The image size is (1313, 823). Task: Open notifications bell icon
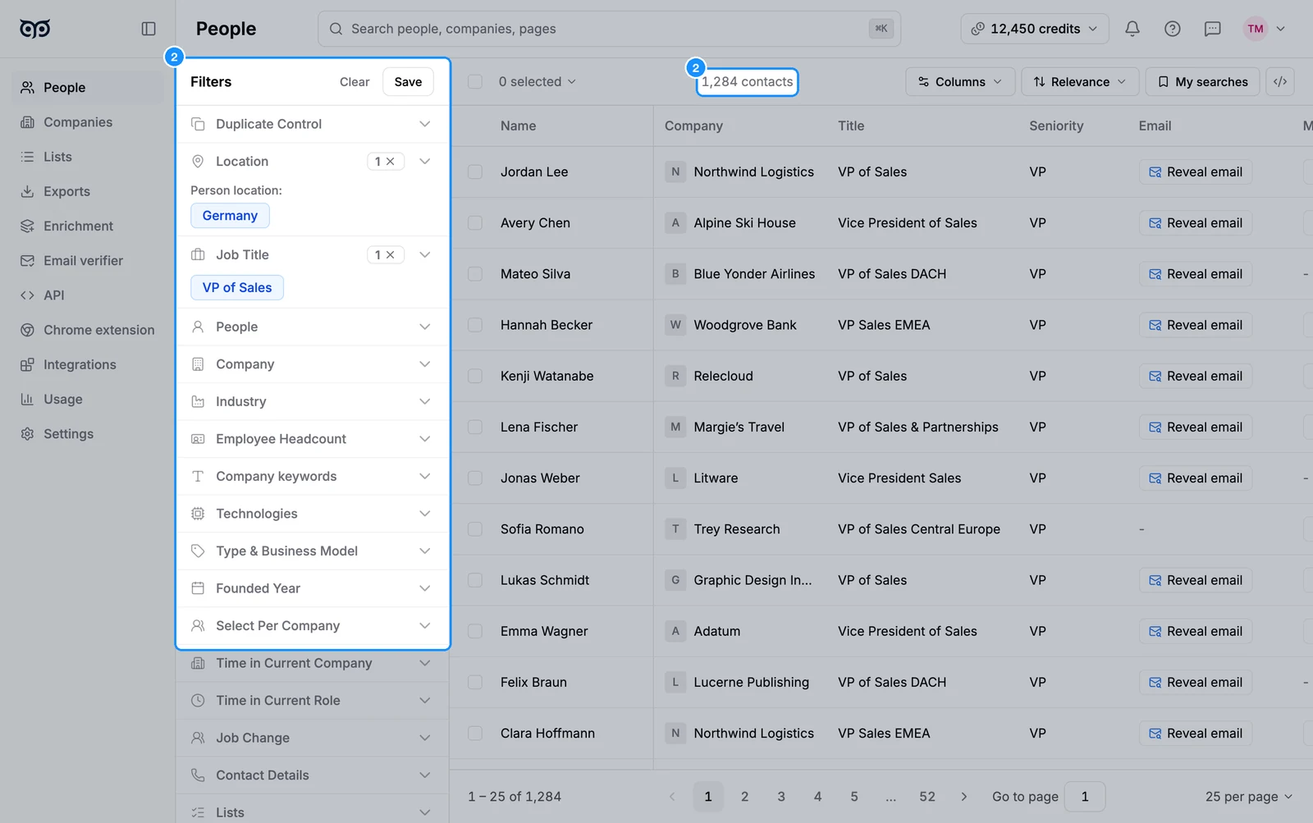coord(1132,29)
